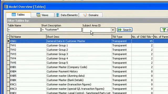Select 'Customer master (special G/L transaction figures)' cell
The width and height of the screenshot is (168, 94).
(x=79, y=89)
